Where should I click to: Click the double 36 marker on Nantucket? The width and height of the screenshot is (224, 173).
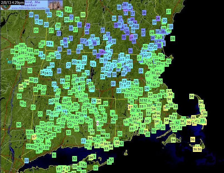pos(197,149)
